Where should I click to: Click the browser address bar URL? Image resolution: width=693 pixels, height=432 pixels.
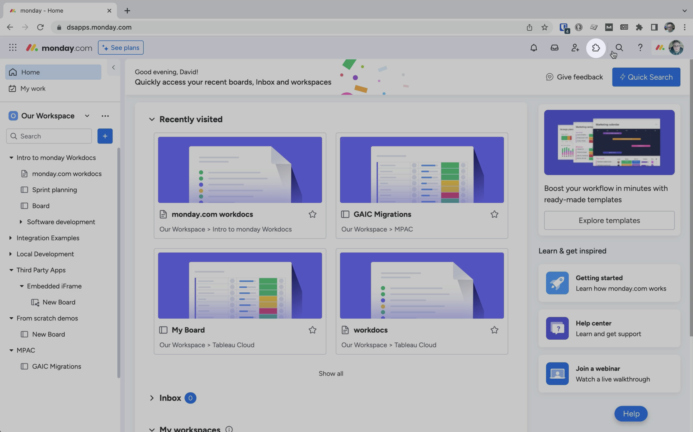pos(99,27)
